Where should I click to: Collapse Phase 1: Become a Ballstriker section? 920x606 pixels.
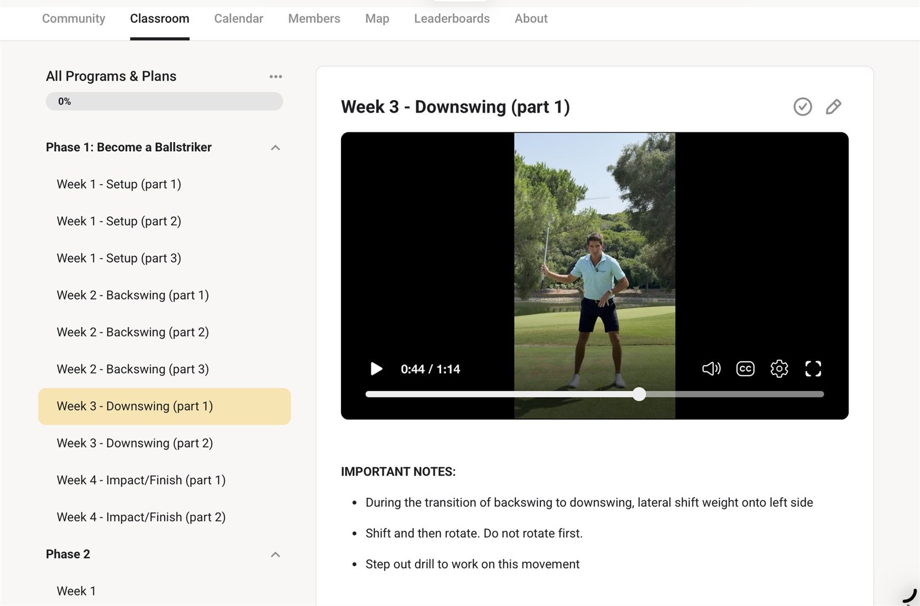(x=275, y=148)
